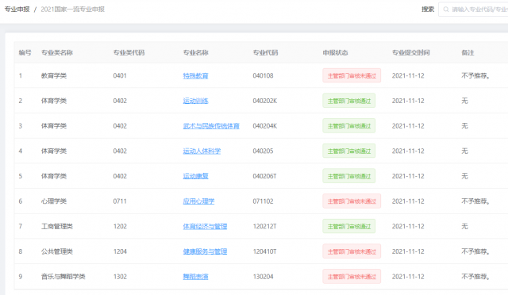Open the 体育经济与管理 link
Image resolution: width=508 pixels, height=295 pixels.
205,226
